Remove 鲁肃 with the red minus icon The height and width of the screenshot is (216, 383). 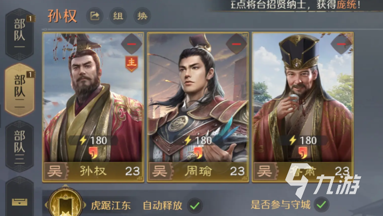pos(341,44)
